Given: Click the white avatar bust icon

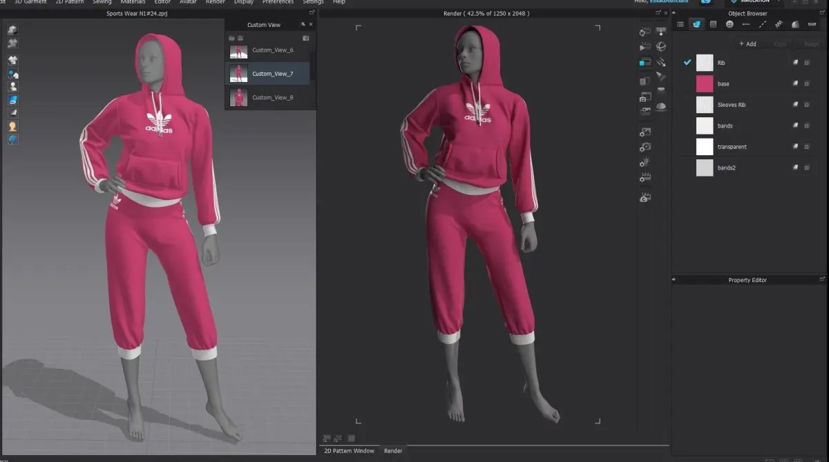Looking at the screenshot, I should coord(12,87).
